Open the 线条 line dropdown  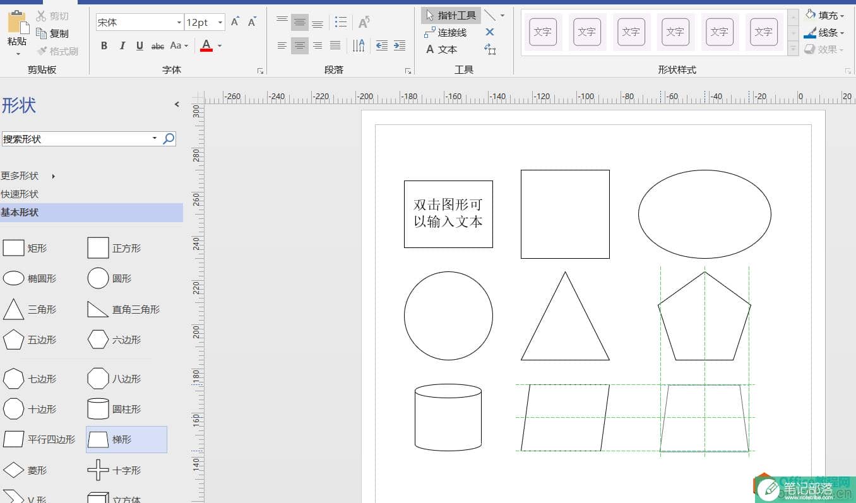(x=824, y=32)
